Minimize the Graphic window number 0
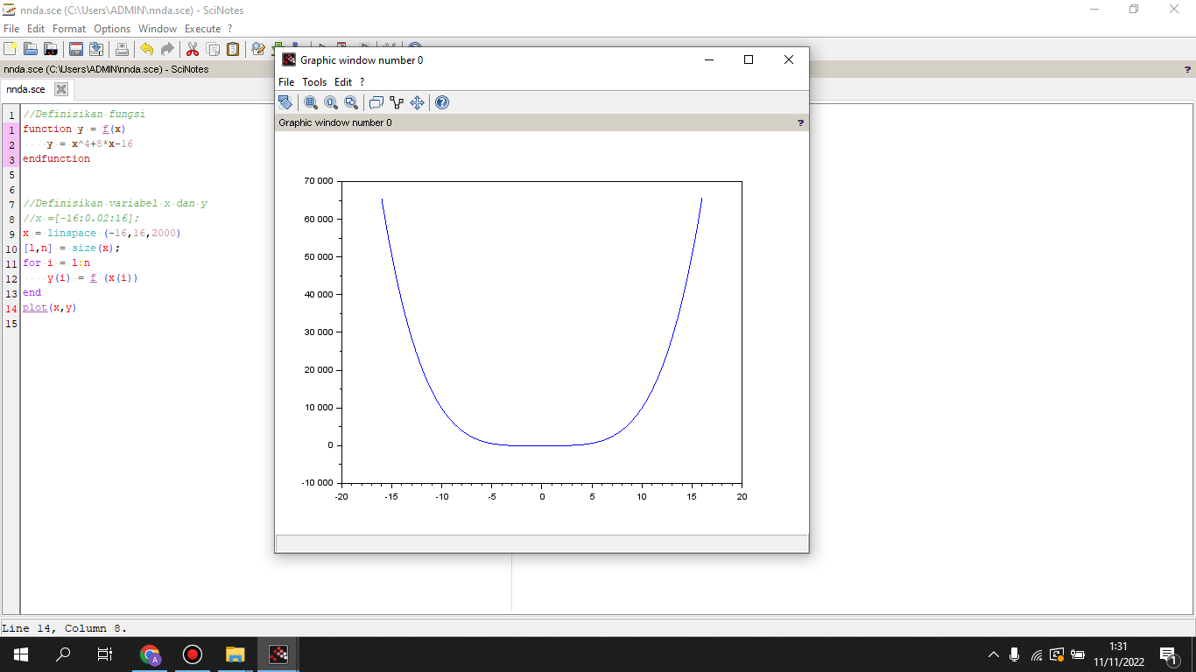This screenshot has height=672, width=1196. coord(708,59)
